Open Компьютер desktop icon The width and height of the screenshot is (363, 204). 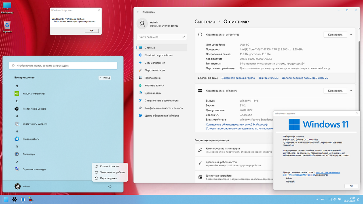(x=7, y=8)
